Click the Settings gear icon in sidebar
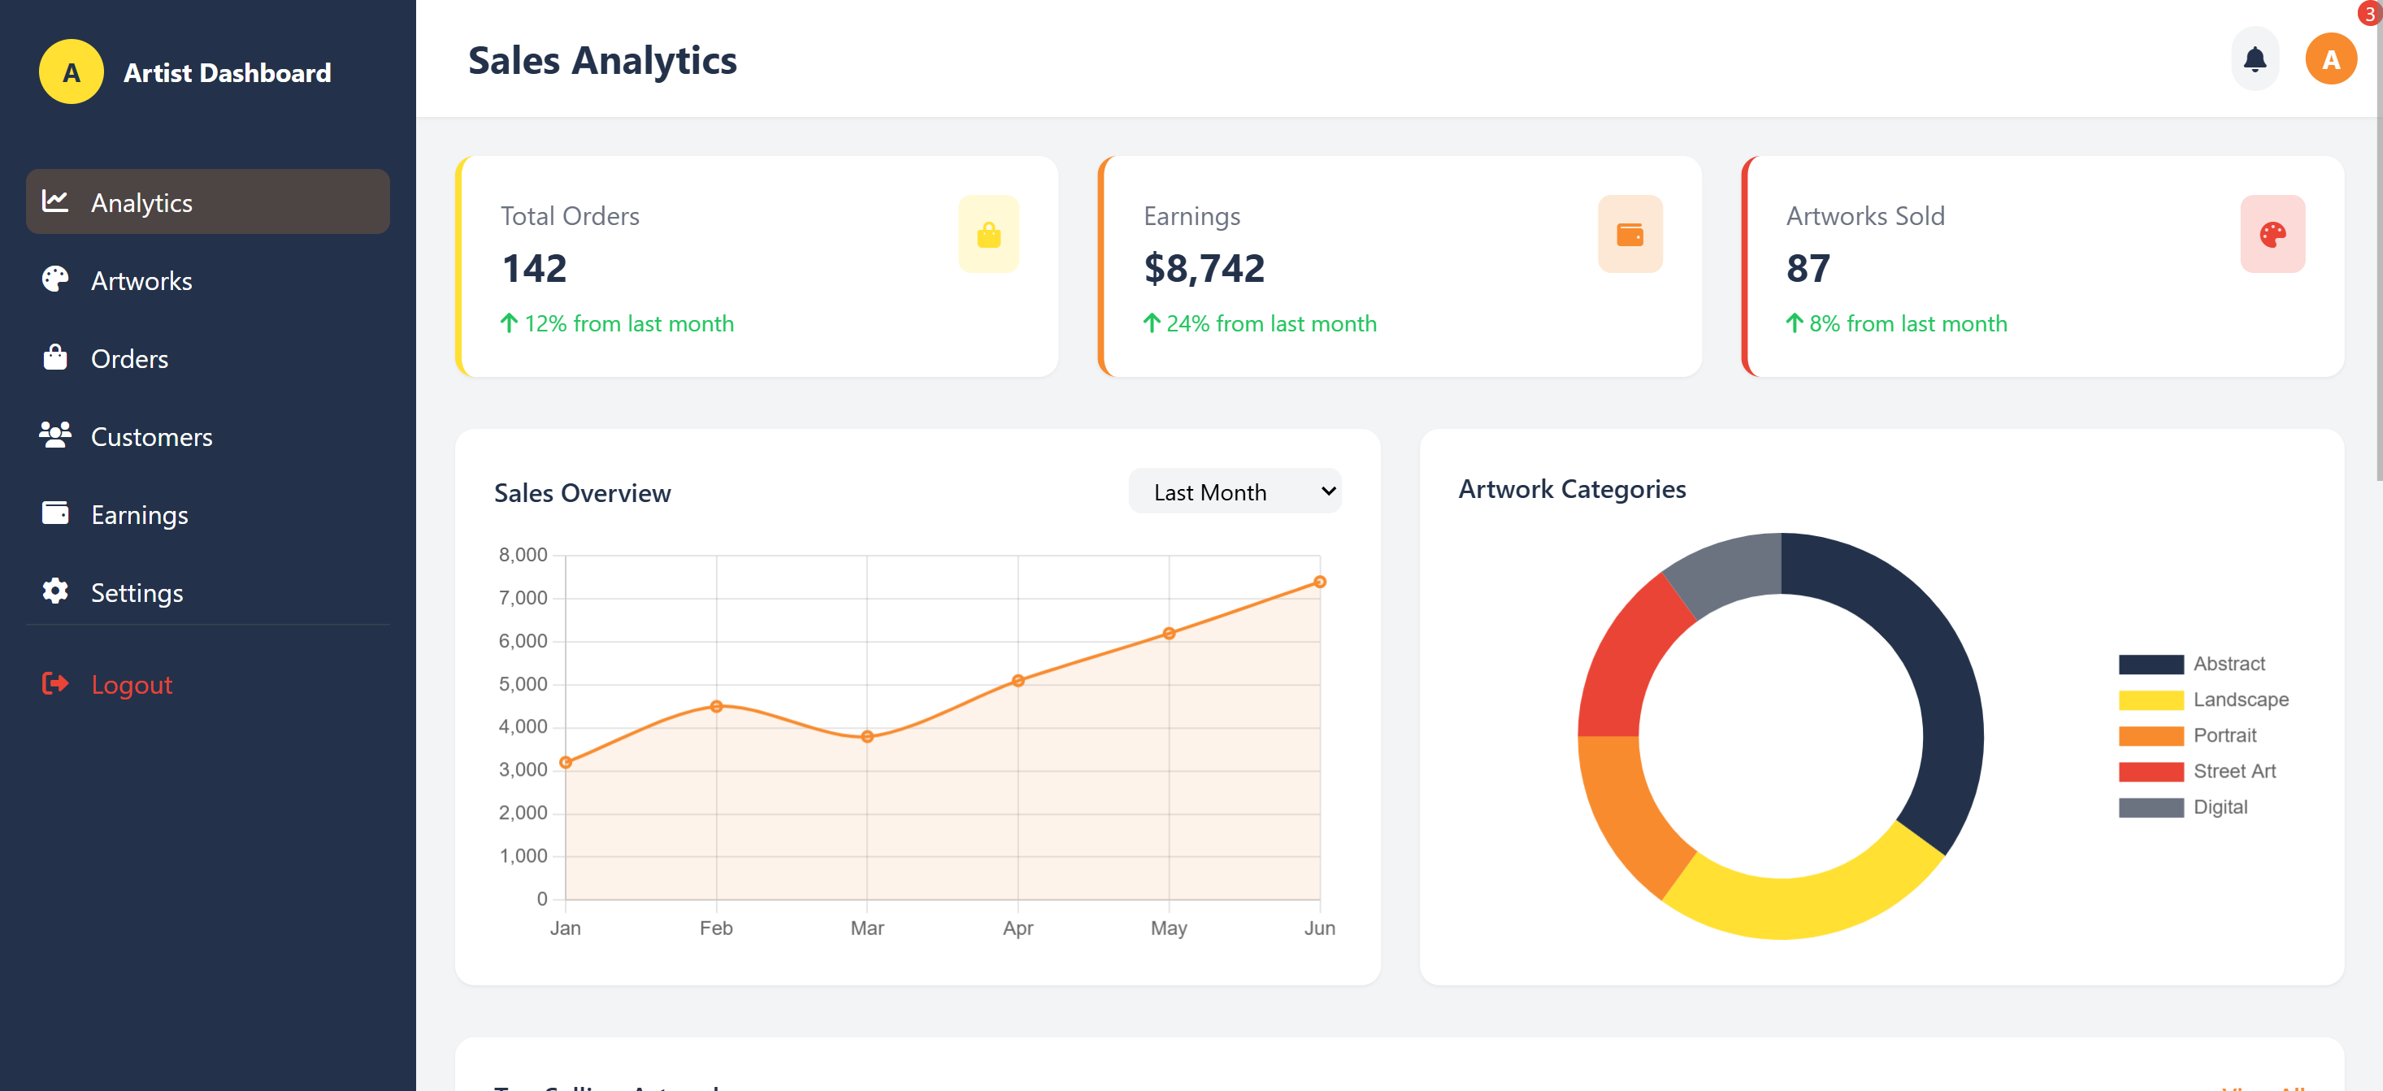The width and height of the screenshot is (2383, 1091). click(x=55, y=591)
